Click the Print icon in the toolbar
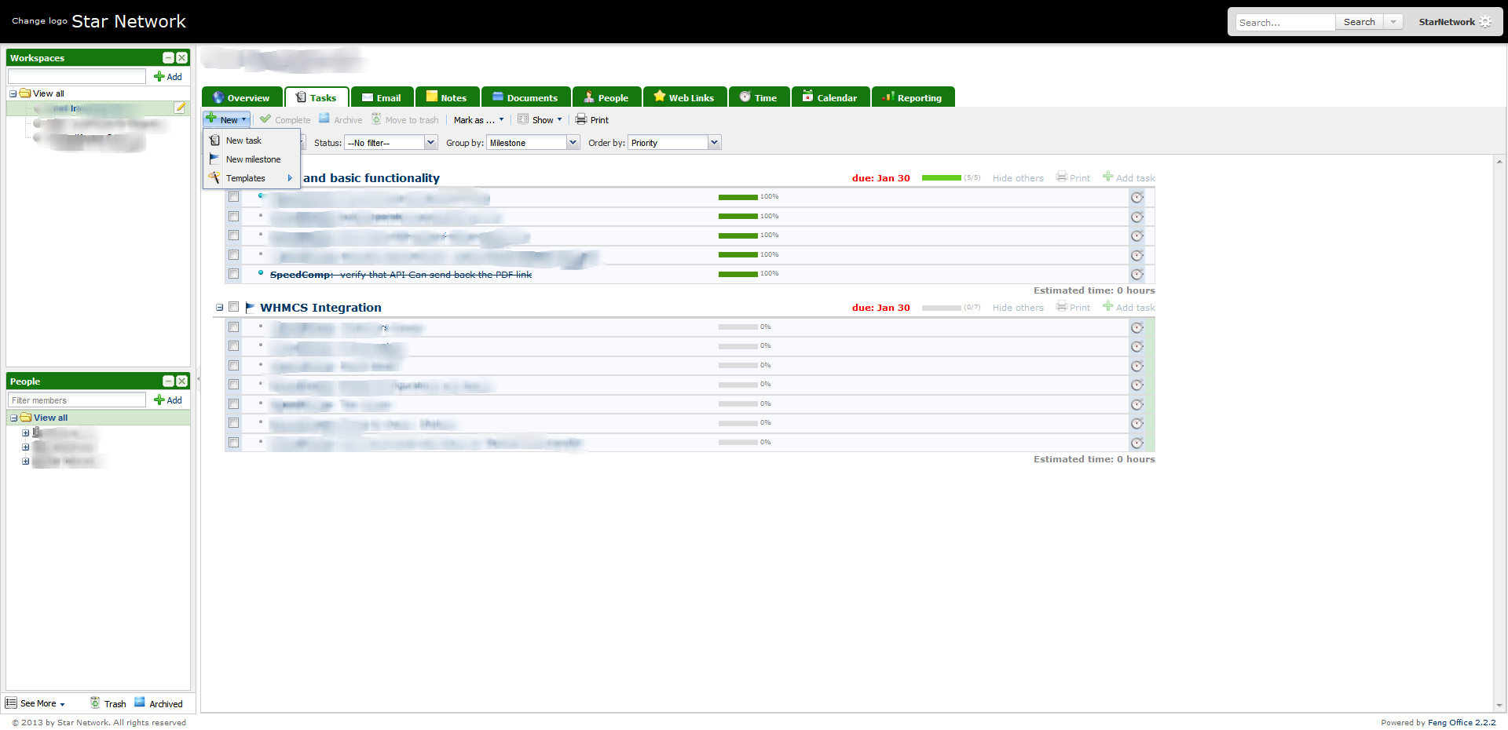 click(581, 119)
